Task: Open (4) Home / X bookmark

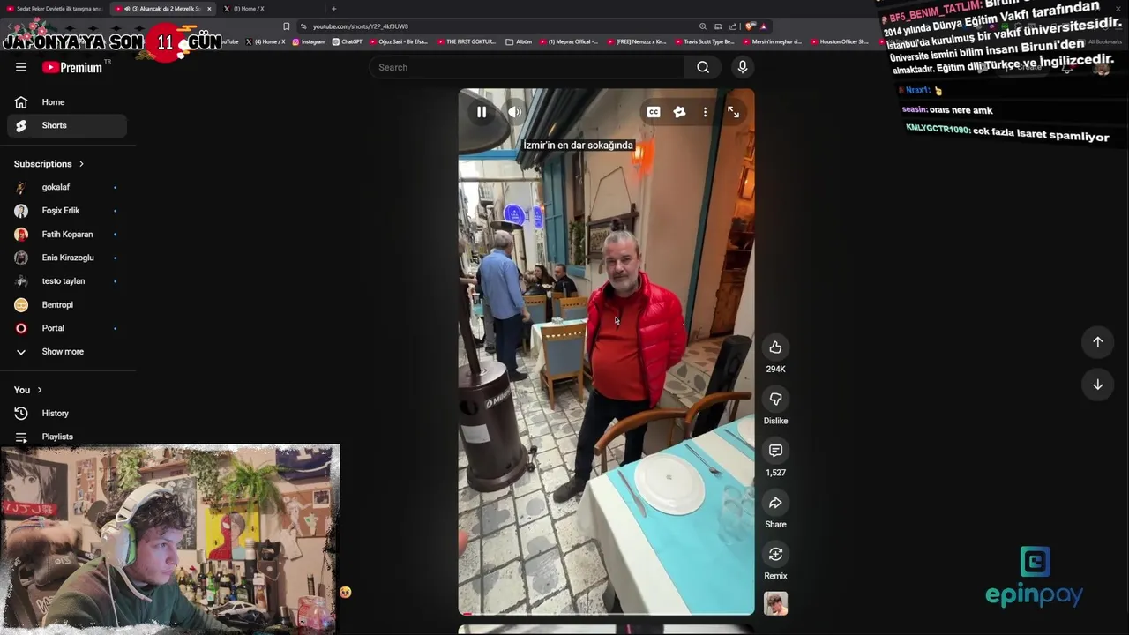Action: tap(265, 41)
